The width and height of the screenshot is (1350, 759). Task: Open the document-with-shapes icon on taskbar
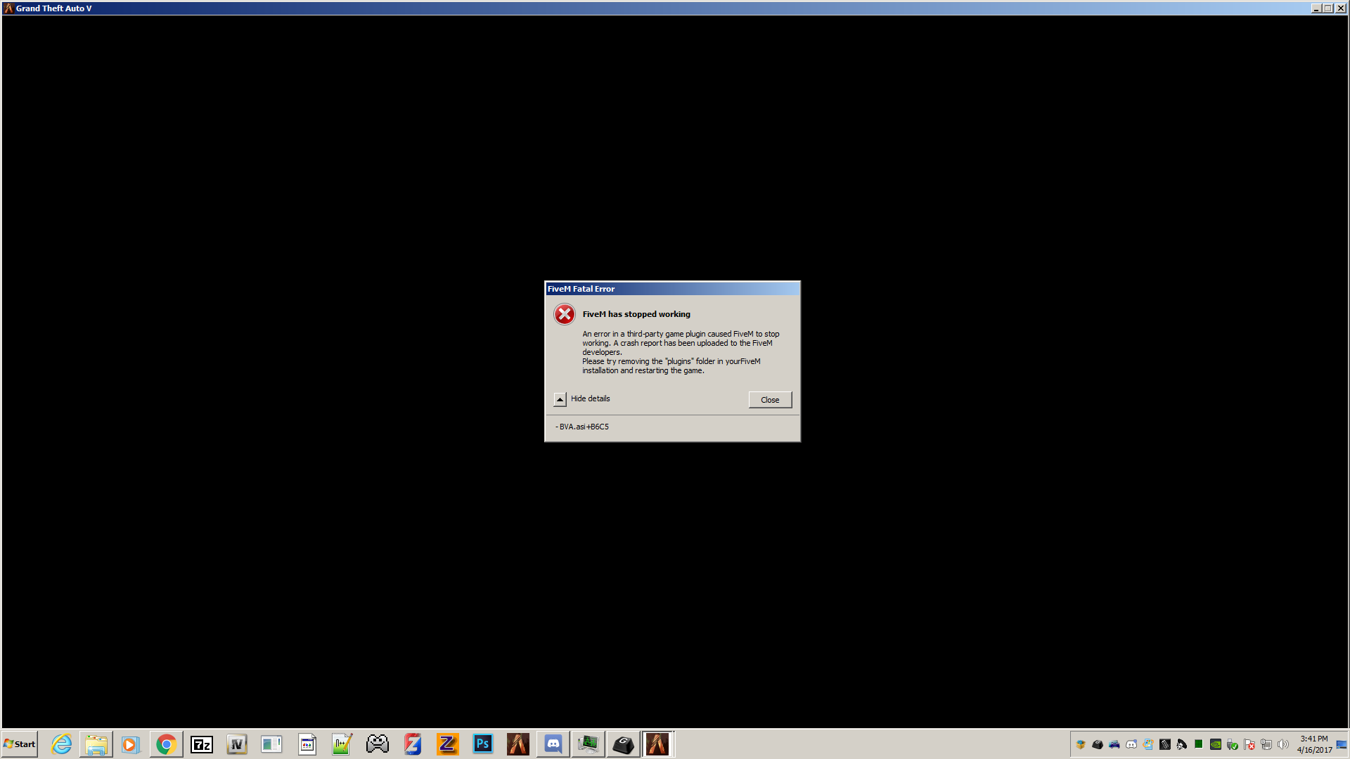pyautogui.click(x=307, y=744)
